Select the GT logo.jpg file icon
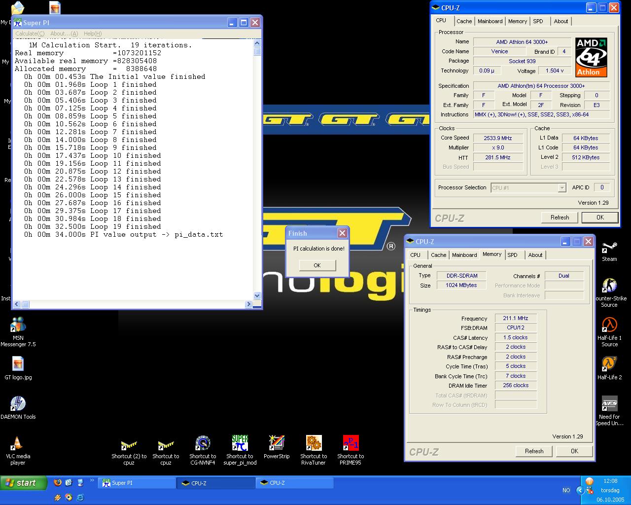The height and width of the screenshot is (505, 631). pos(18,368)
